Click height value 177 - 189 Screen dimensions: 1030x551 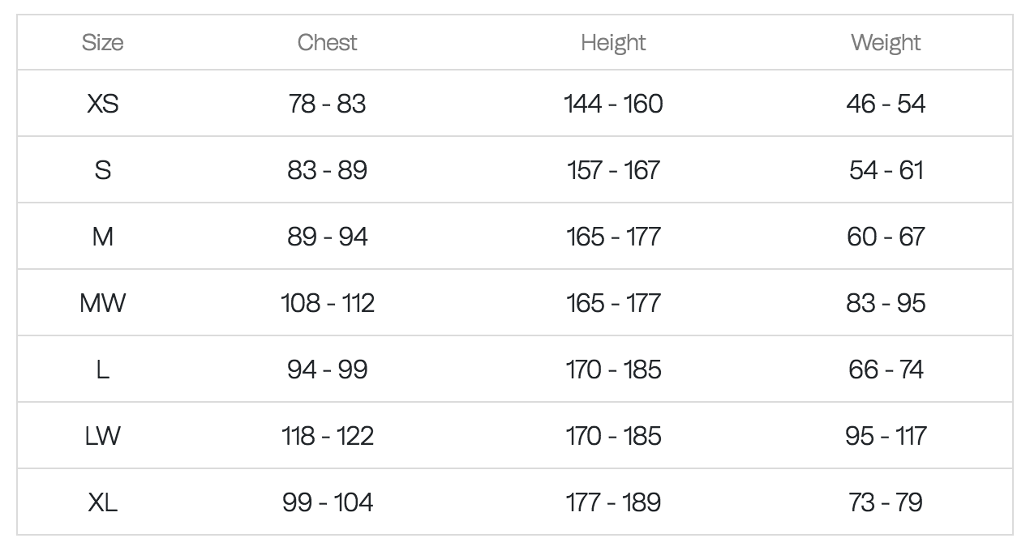click(613, 502)
